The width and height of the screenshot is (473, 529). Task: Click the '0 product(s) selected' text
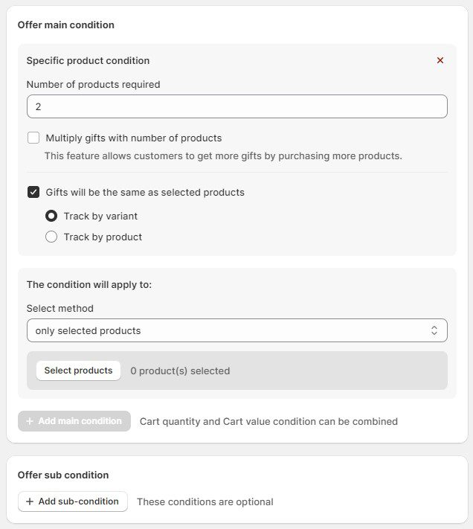[180, 371]
